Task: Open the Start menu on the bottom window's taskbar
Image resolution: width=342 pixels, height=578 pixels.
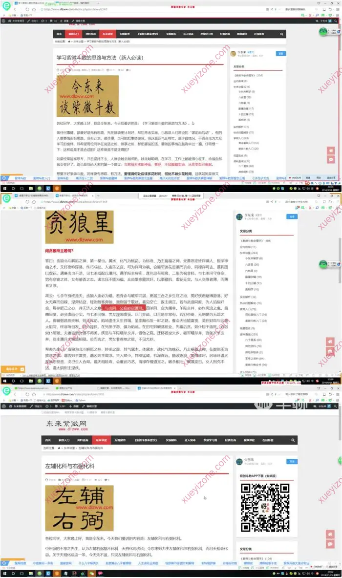Action: point(5,574)
